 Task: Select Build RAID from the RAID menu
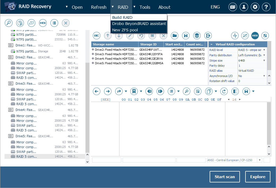tap(122, 18)
